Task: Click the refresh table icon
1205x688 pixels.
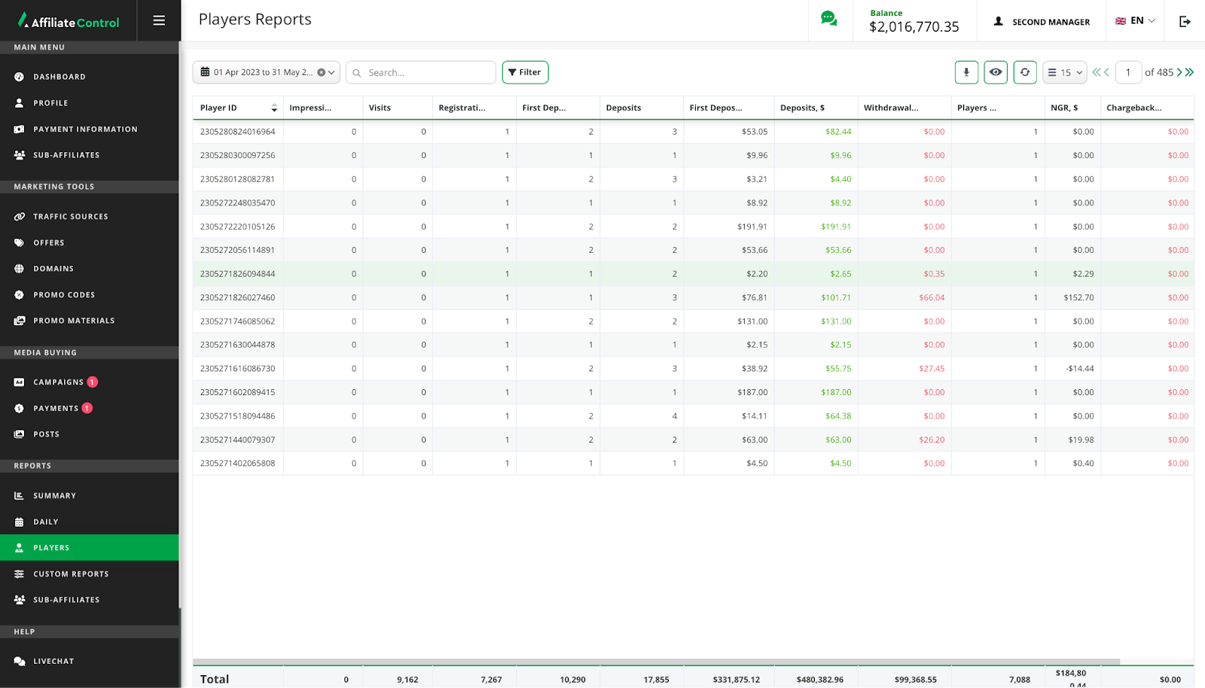Action: [x=1025, y=72]
